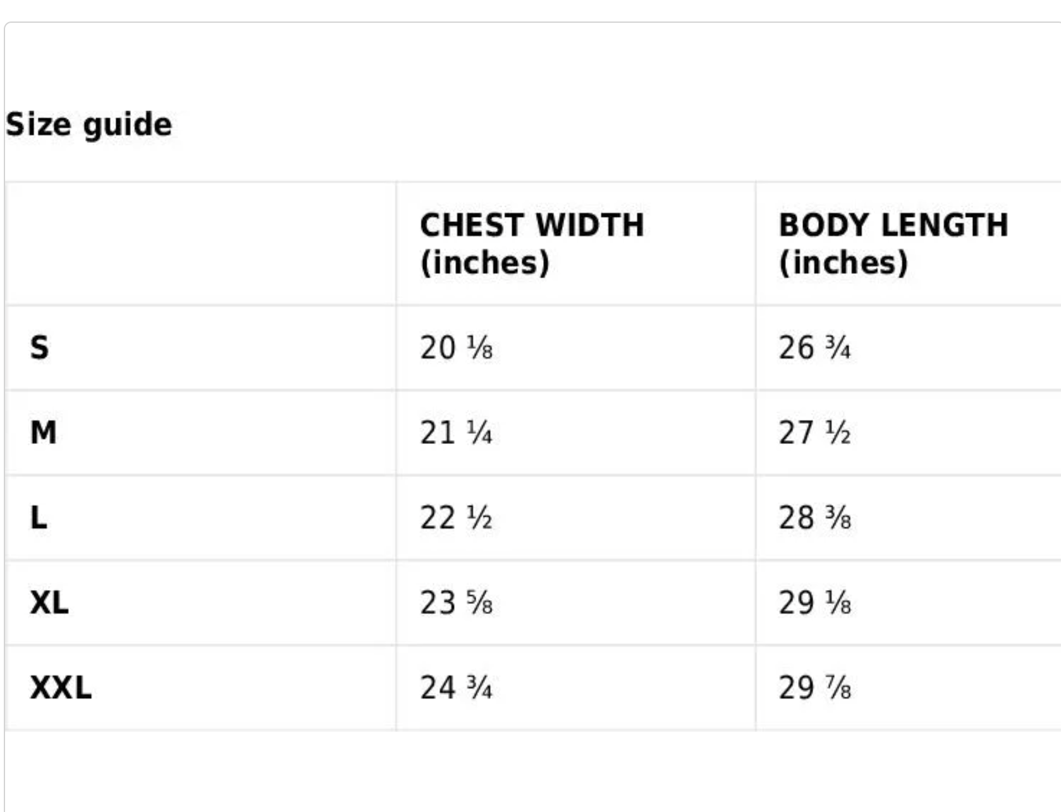Click the empty header cell above size labels
This screenshot has height=812, width=1061.
coord(200,243)
